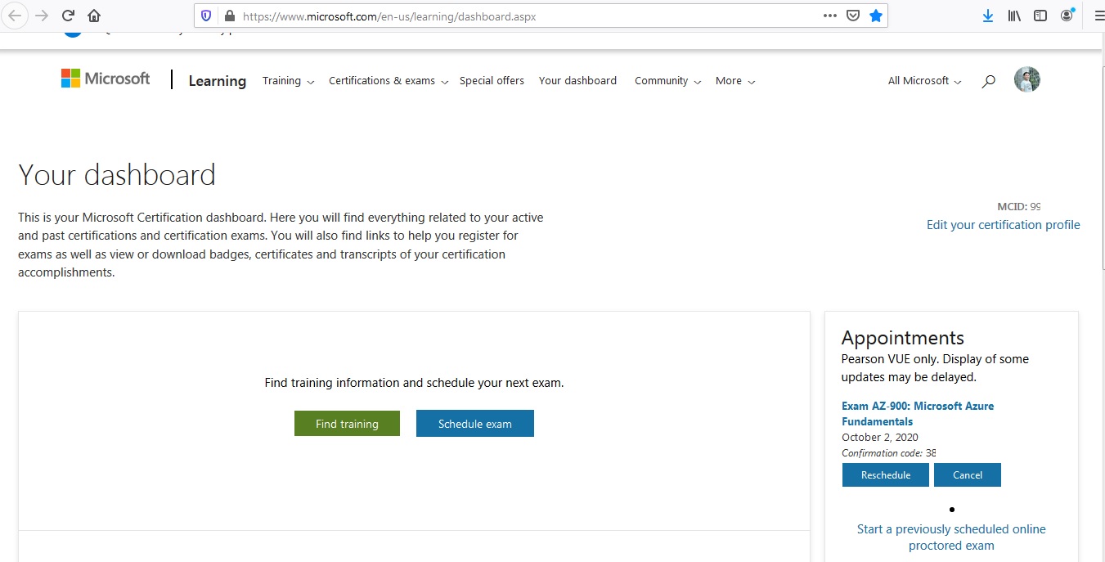This screenshot has height=562, width=1105.
Task: Toggle the bookmark star for this page
Action: pos(876,15)
